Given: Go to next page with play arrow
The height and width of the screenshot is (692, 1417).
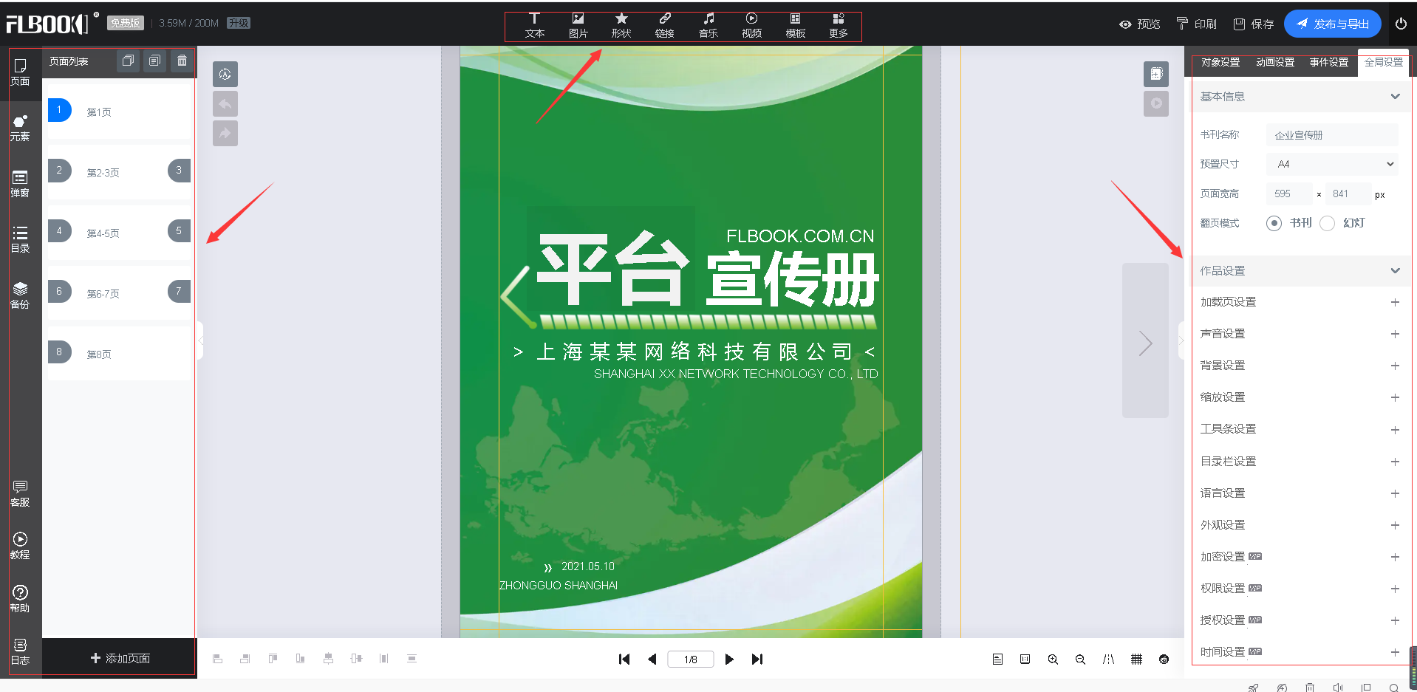Looking at the screenshot, I should tap(729, 659).
